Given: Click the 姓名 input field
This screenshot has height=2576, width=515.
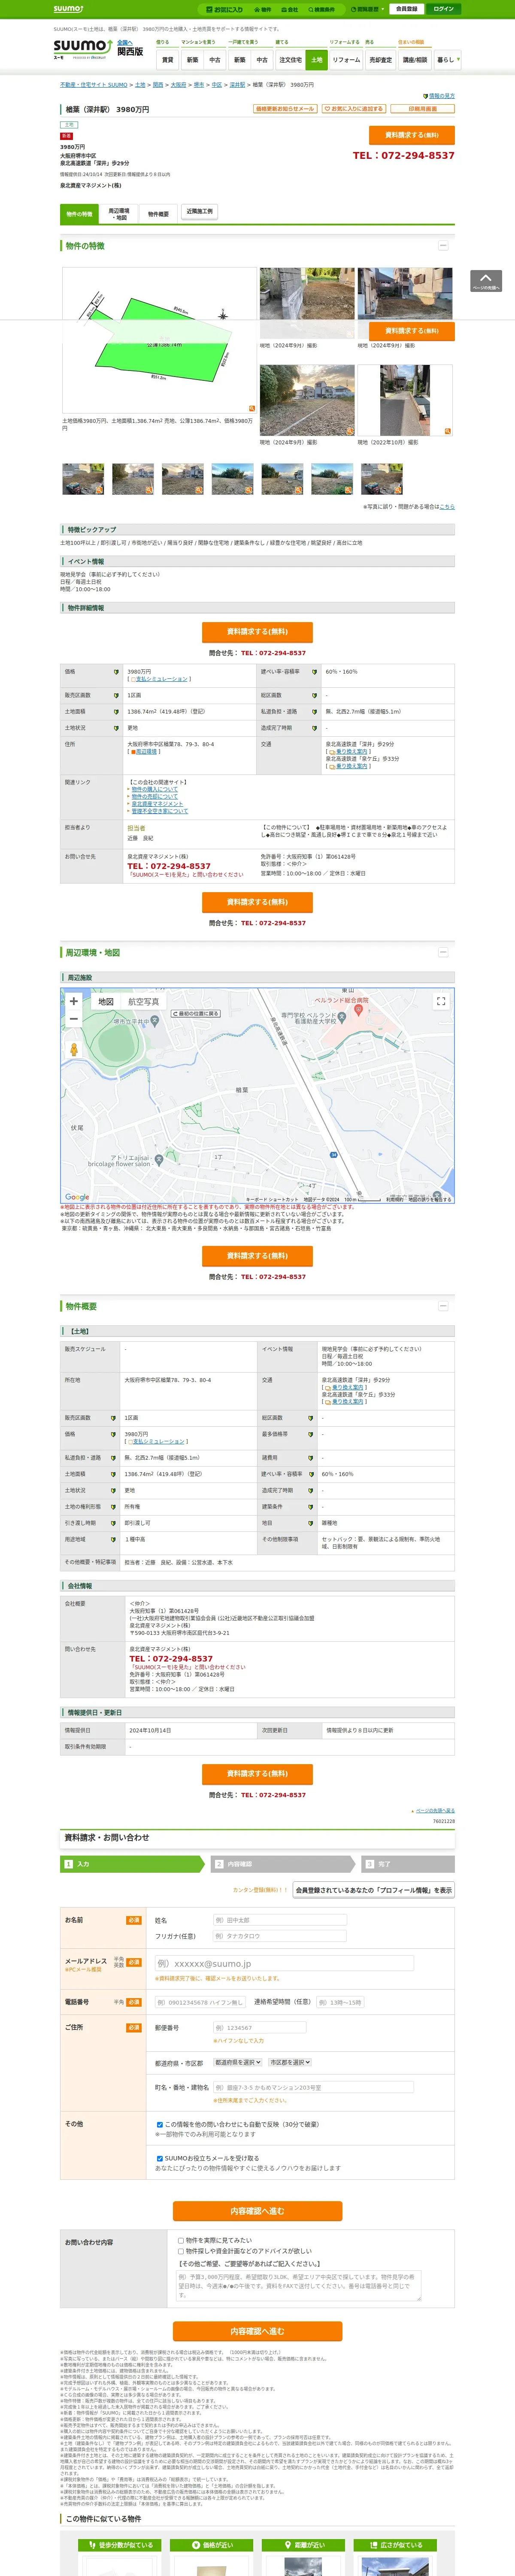Looking at the screenshot, I should pos(280,1920).
